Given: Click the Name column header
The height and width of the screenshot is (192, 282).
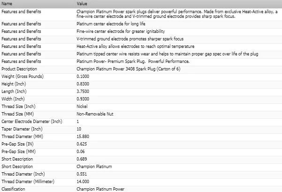Looking at the screenshot, I should pos(7,4).
